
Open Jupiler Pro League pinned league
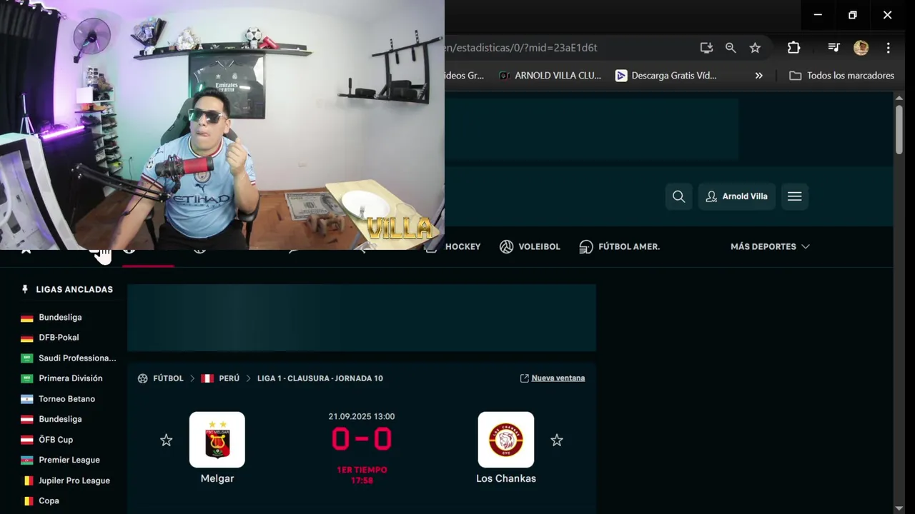74,480
